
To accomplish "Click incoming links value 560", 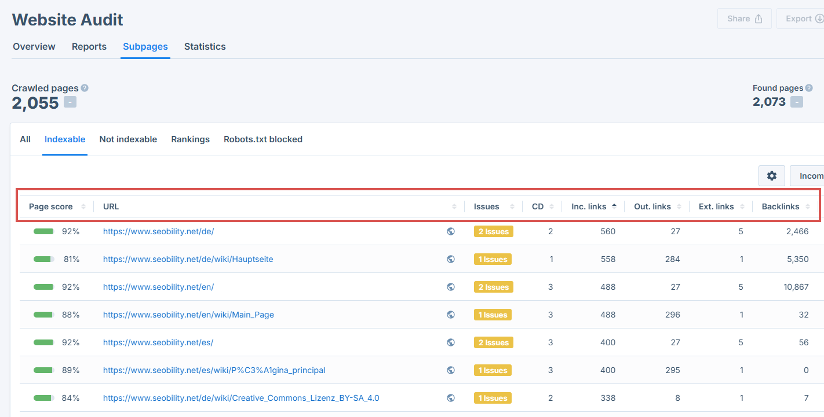I will [608, 231].
